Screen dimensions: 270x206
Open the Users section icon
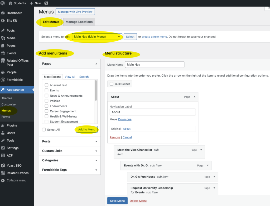[3, 133]
